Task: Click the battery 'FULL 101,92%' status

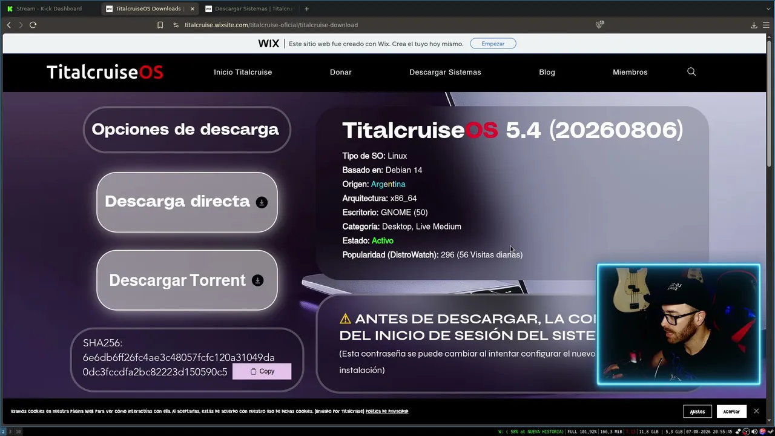Action: (x=582, y=432)
